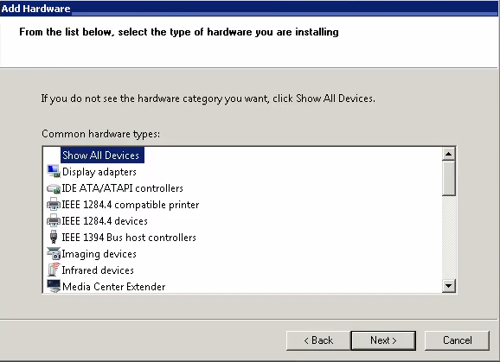Cancel the Add Hardware wizard

(x=457, y=340)
